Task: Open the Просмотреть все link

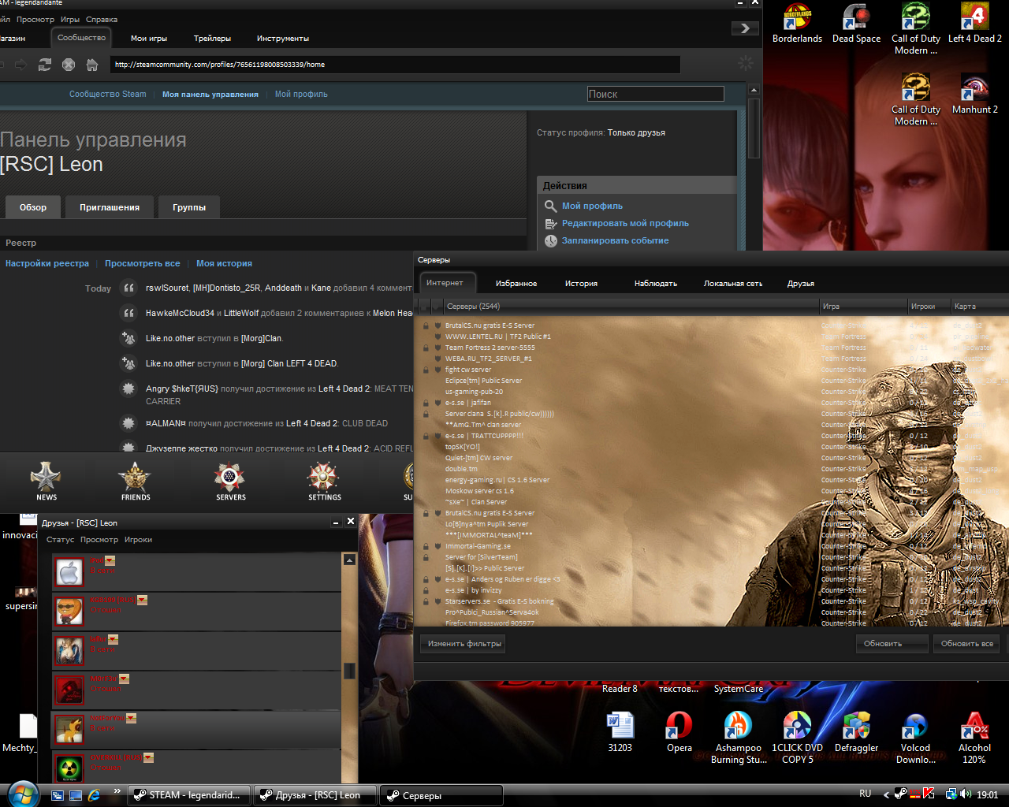Action: [143, 263]
